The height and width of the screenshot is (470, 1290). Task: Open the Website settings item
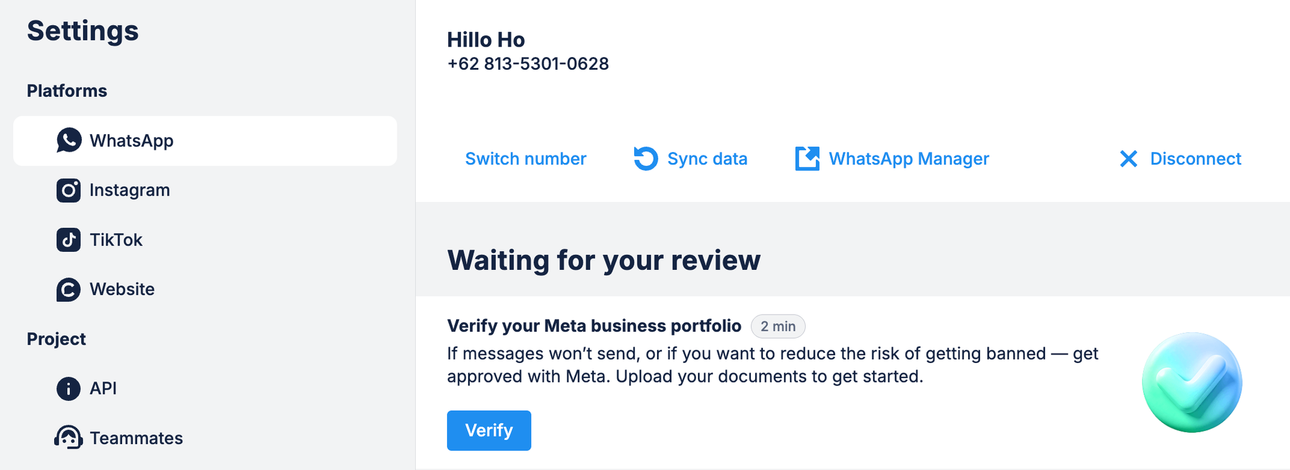[122, 289]
